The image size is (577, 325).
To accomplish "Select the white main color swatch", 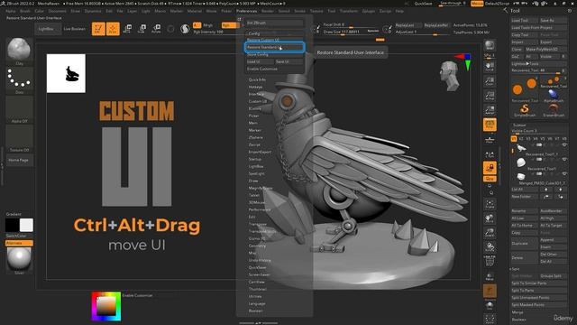I will (x=26, y=225).
